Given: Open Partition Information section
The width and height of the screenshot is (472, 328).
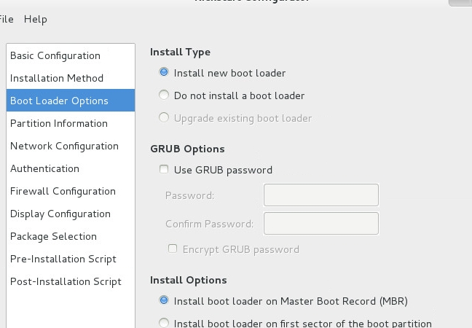Looking at the screenshot, I should [71, 123].
